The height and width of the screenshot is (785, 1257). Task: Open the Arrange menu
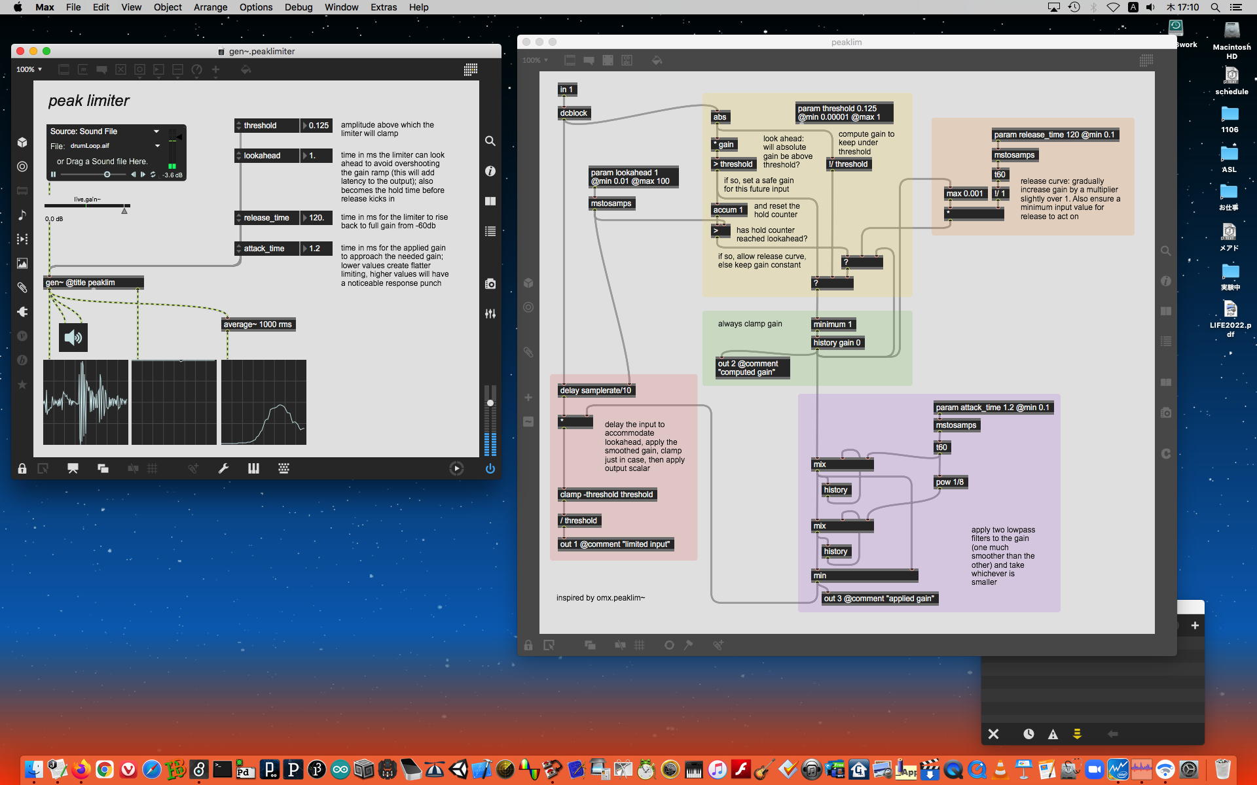click(210, 7)
